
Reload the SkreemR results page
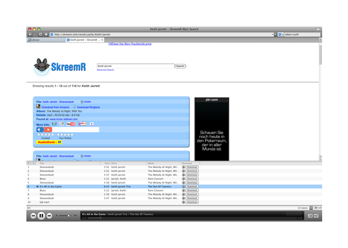[x=40, y=35]
